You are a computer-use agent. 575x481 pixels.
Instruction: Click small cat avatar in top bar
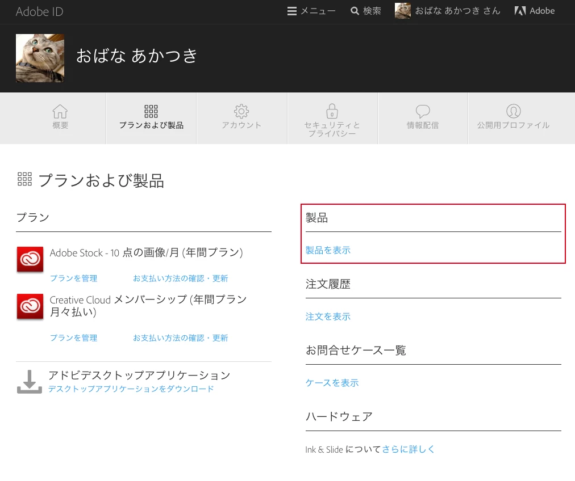pyautogui.click(x=403, y=11)
